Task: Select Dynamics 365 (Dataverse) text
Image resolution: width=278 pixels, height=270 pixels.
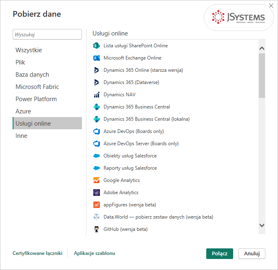Action: 131,82
